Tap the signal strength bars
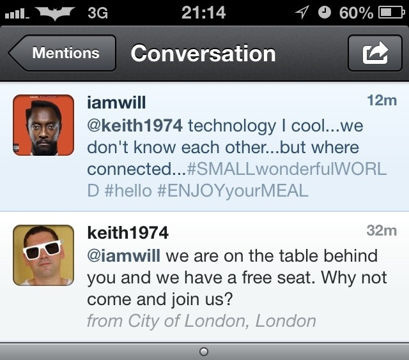The image size is (409, 360). [x=17, y=13]
